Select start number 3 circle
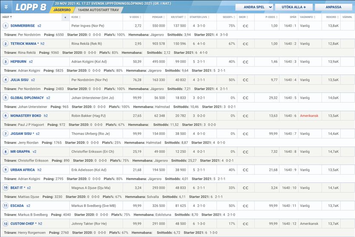Viewport: 355px width, 237px height. (6, 61)
